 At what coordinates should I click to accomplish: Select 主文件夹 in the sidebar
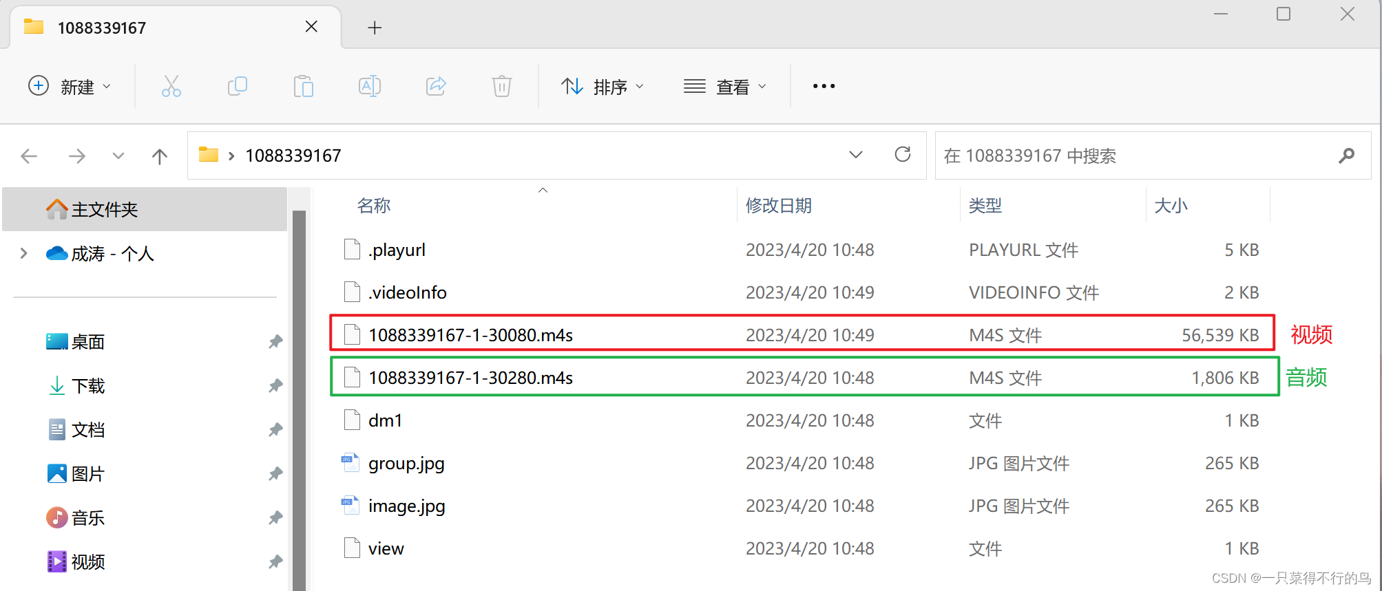145,209
